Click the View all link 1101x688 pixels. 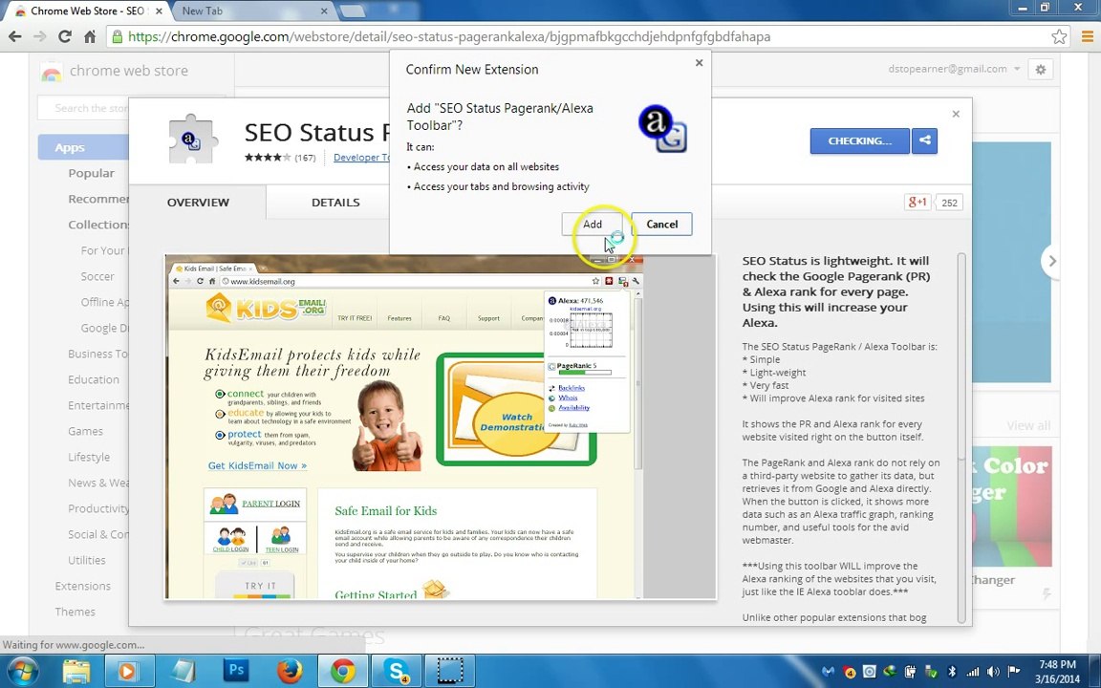pos(1028,425)
